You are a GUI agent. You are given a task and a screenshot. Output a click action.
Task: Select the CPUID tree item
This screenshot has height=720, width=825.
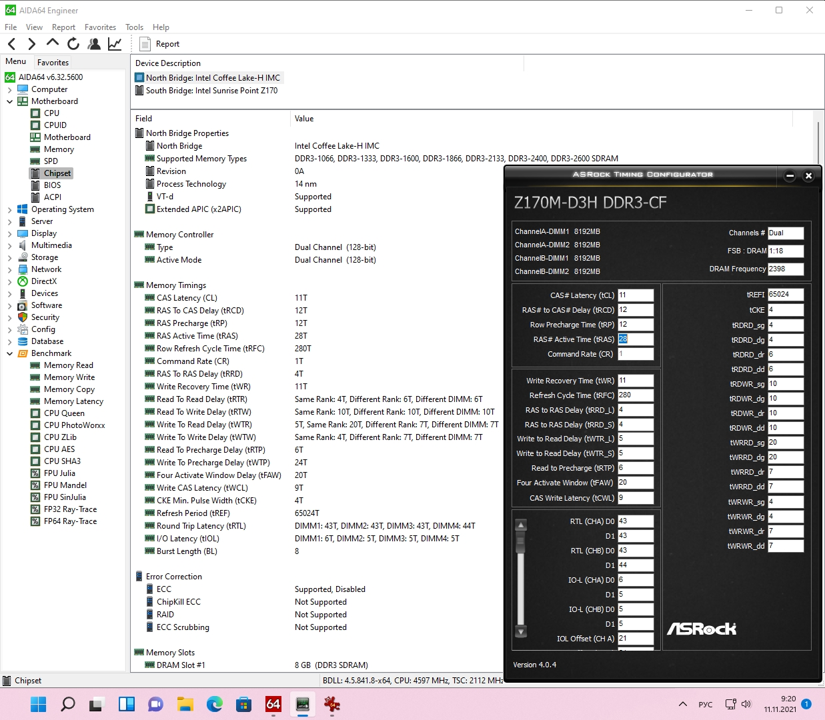pos(55,125)
